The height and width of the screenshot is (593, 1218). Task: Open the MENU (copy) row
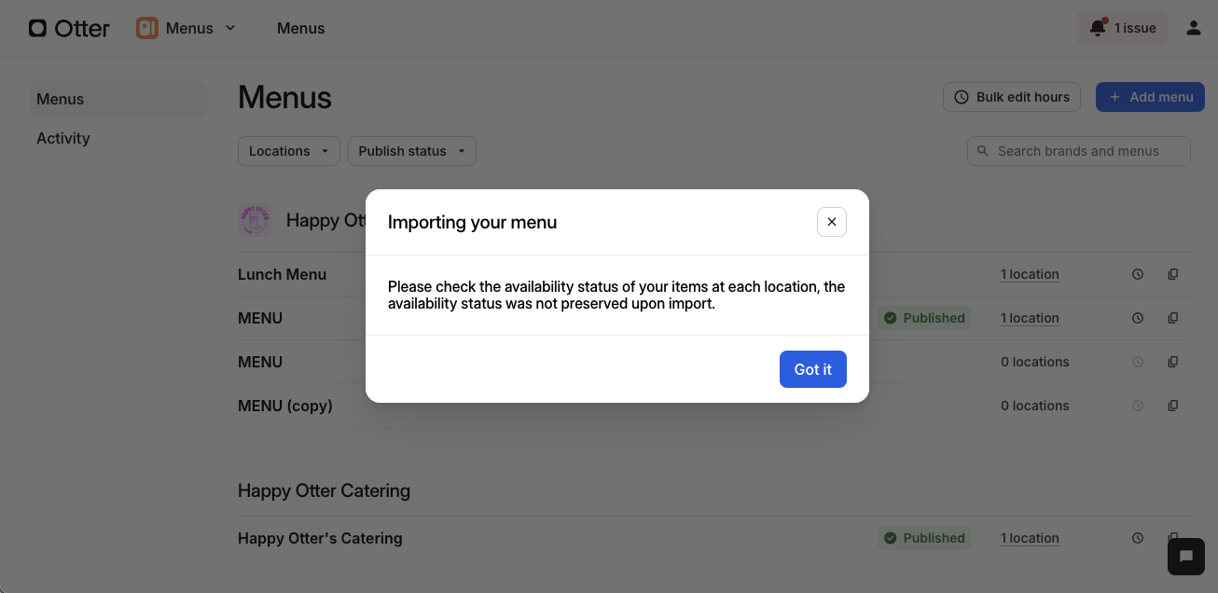pyautogui.click(x=713, y=406)
